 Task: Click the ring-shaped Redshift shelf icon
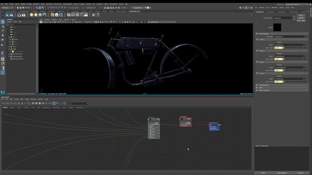[61, 15]
